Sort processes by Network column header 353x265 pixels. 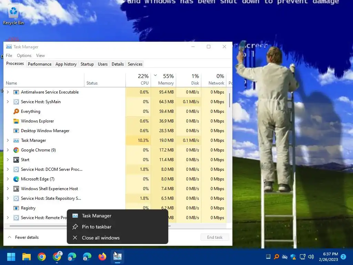click(214, 80)
